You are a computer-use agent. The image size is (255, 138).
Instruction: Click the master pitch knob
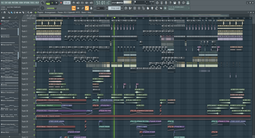click(42, 8)
